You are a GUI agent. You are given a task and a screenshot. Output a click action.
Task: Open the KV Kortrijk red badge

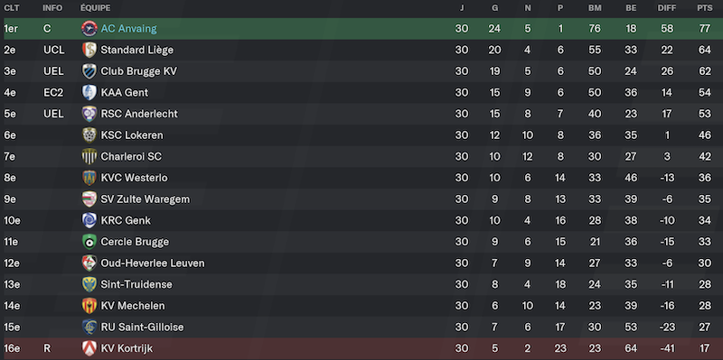click(x=89, y=348)
